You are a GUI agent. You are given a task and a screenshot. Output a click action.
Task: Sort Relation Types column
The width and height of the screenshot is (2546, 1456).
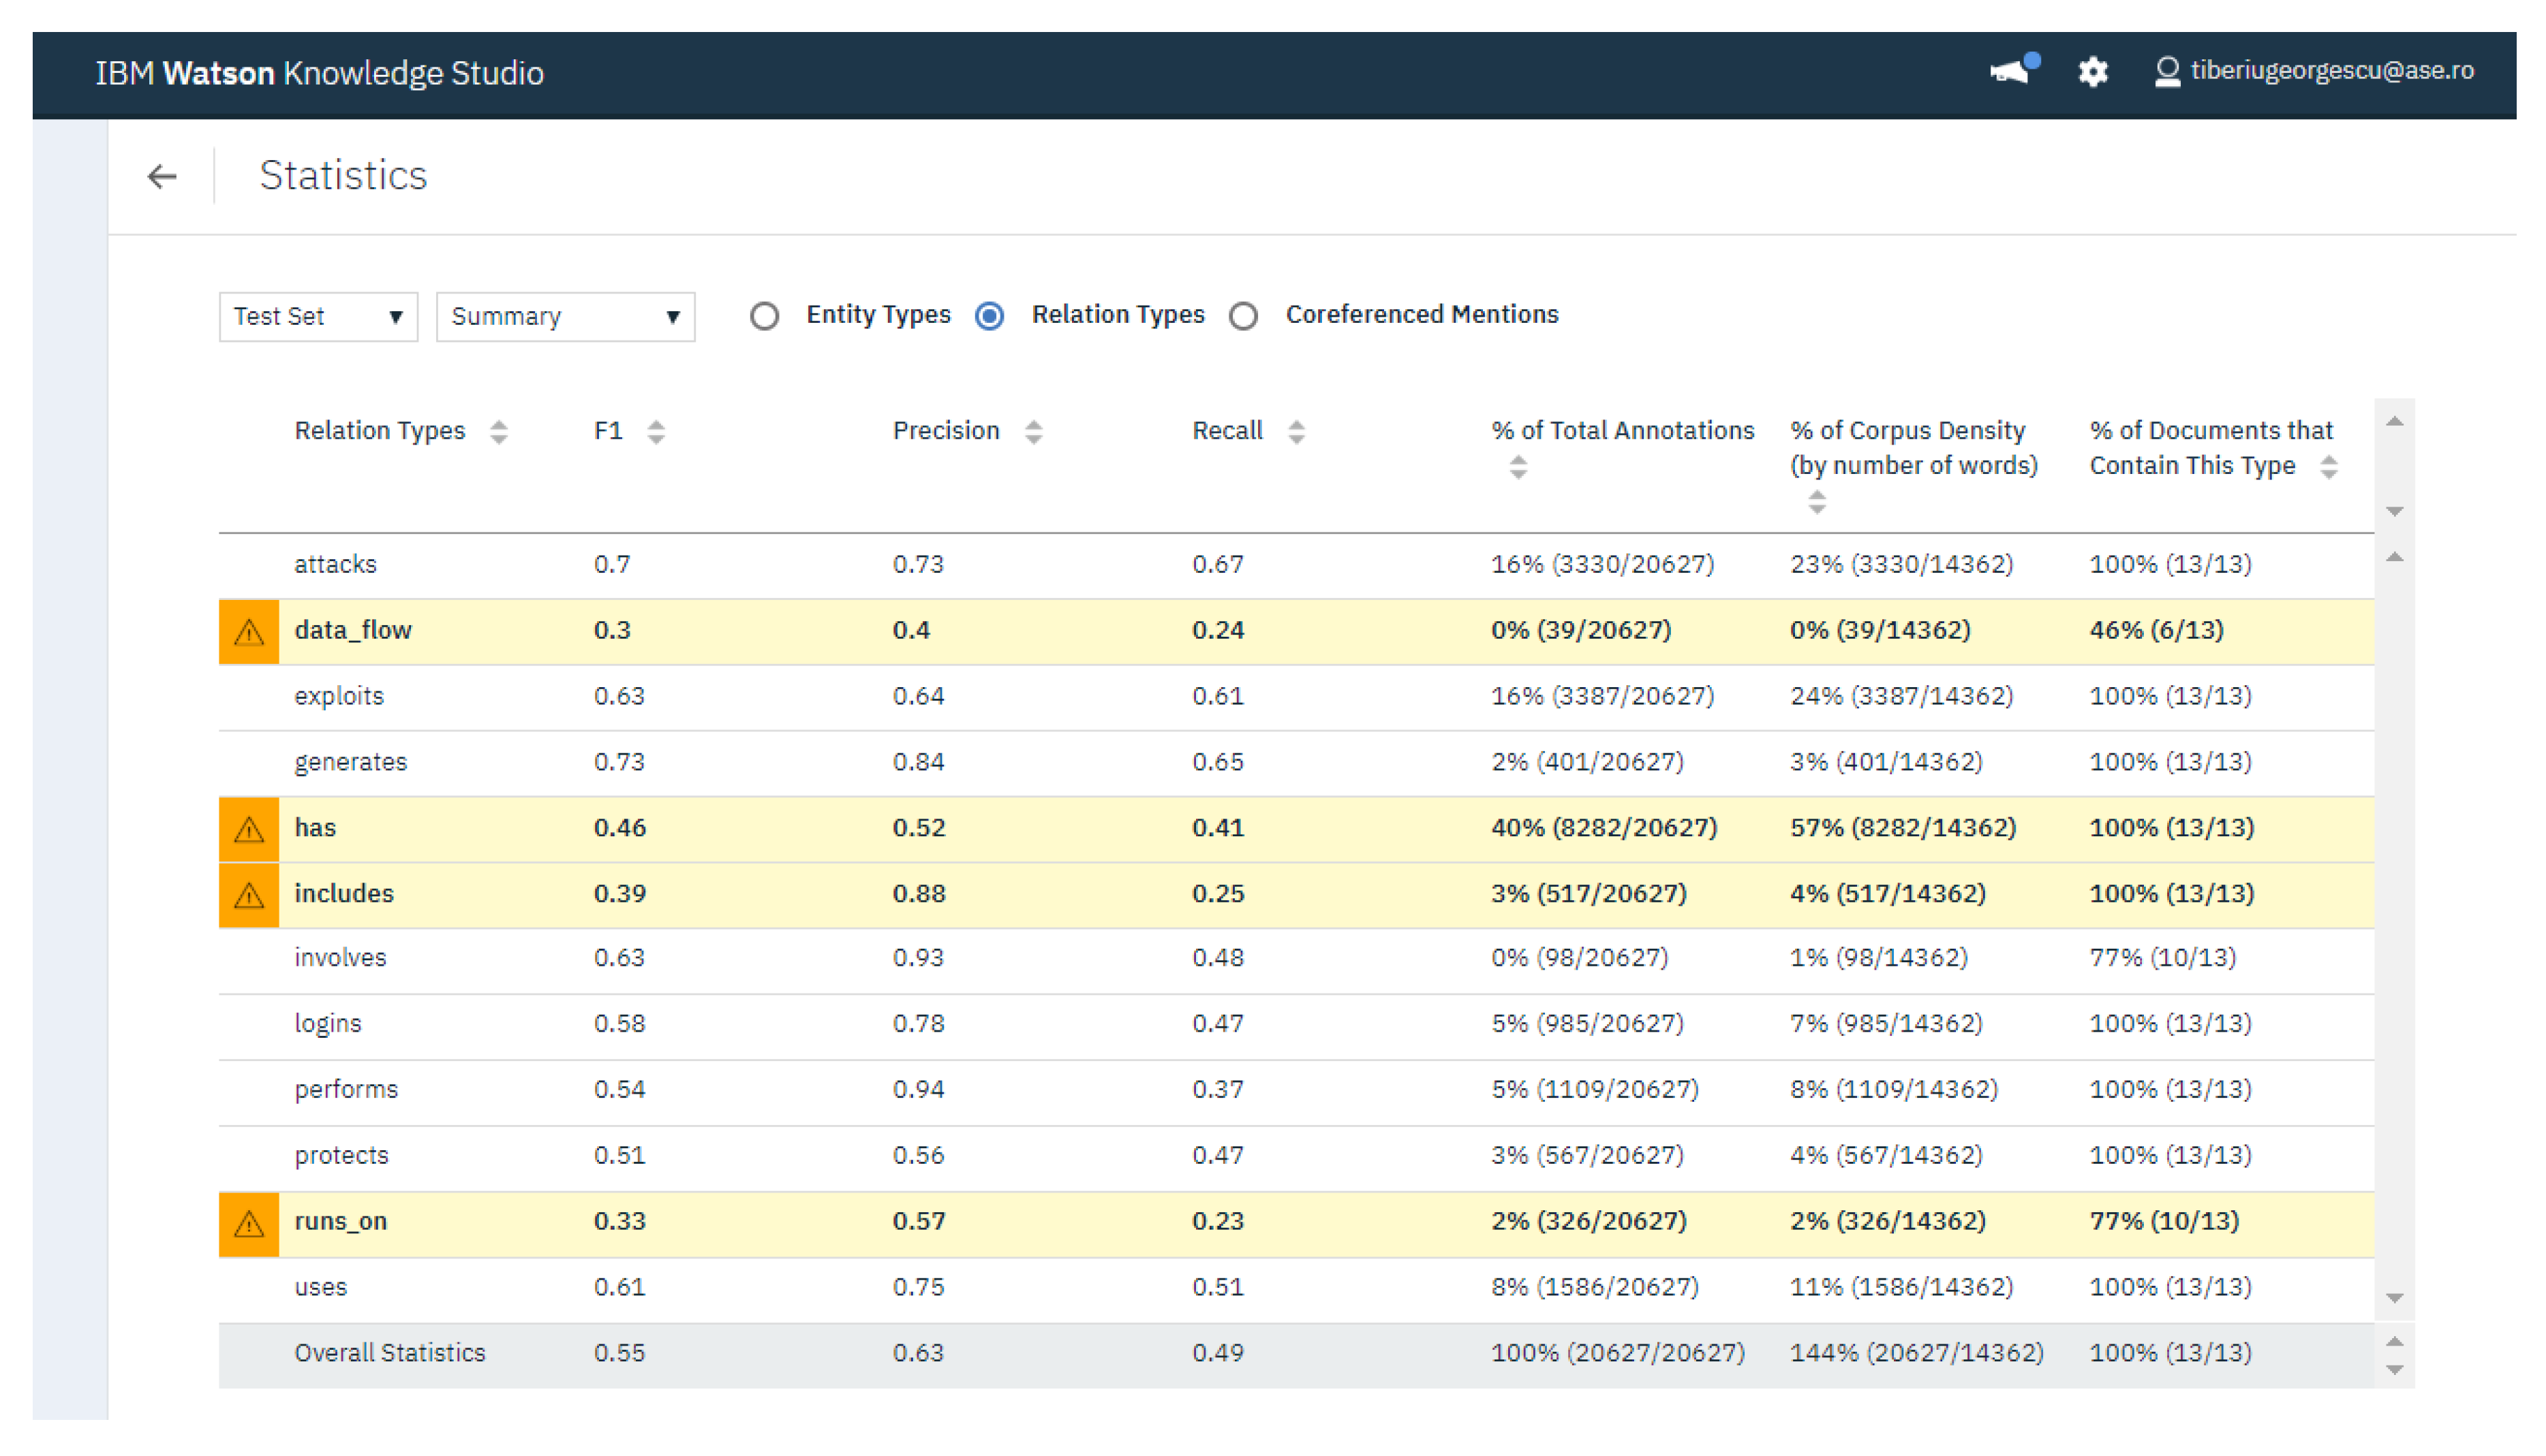click(x=498, y=432)
